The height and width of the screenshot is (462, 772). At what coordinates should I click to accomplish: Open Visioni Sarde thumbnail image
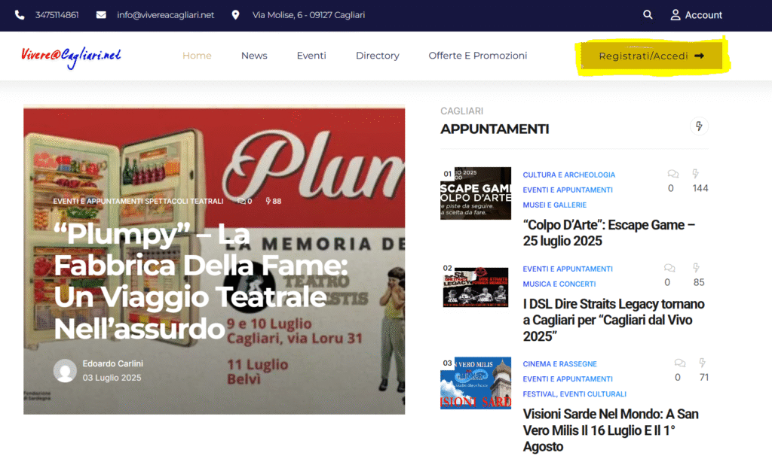(476, 383)
